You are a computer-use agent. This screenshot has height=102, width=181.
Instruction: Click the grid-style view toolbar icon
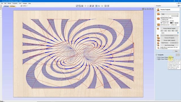pos(82,6)
